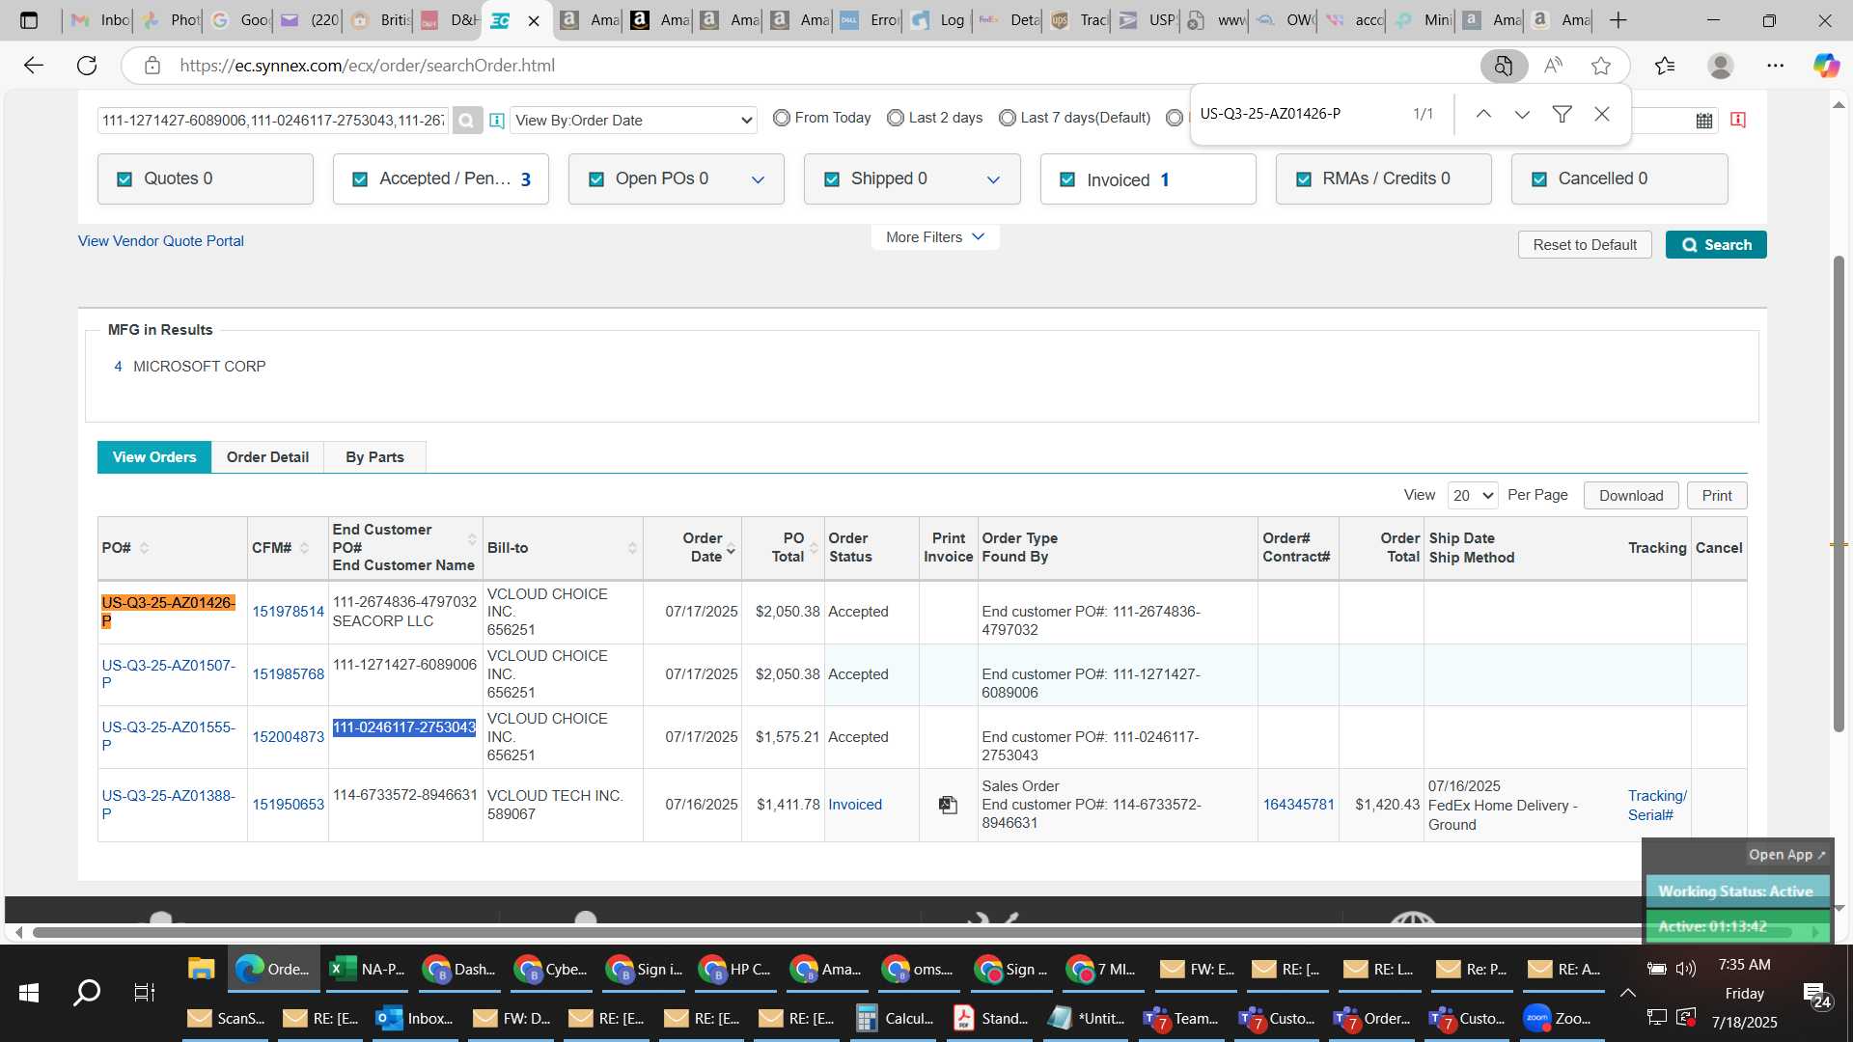1853x1042 pixels.
Task: Expand Shipped dropdown chevron
Action: (994, 180)
